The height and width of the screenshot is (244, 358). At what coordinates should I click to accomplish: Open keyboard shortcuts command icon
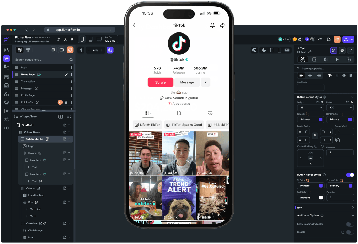click(x=72, y=39)
